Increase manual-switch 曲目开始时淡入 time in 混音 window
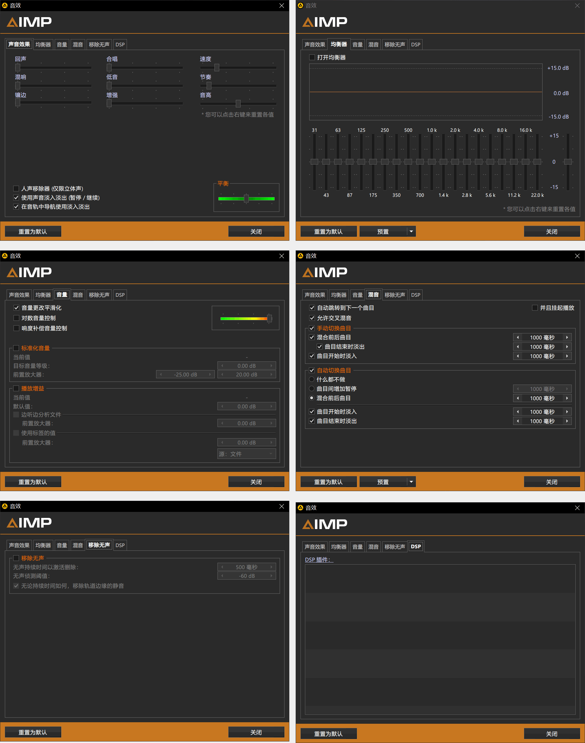585x743 pixels. (x=567, y=356)
